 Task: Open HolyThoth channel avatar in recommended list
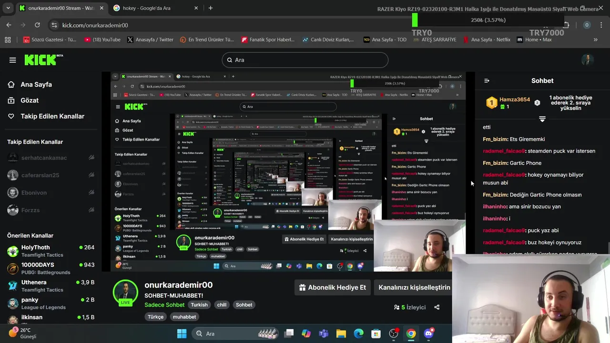click(x=13, y=251)
